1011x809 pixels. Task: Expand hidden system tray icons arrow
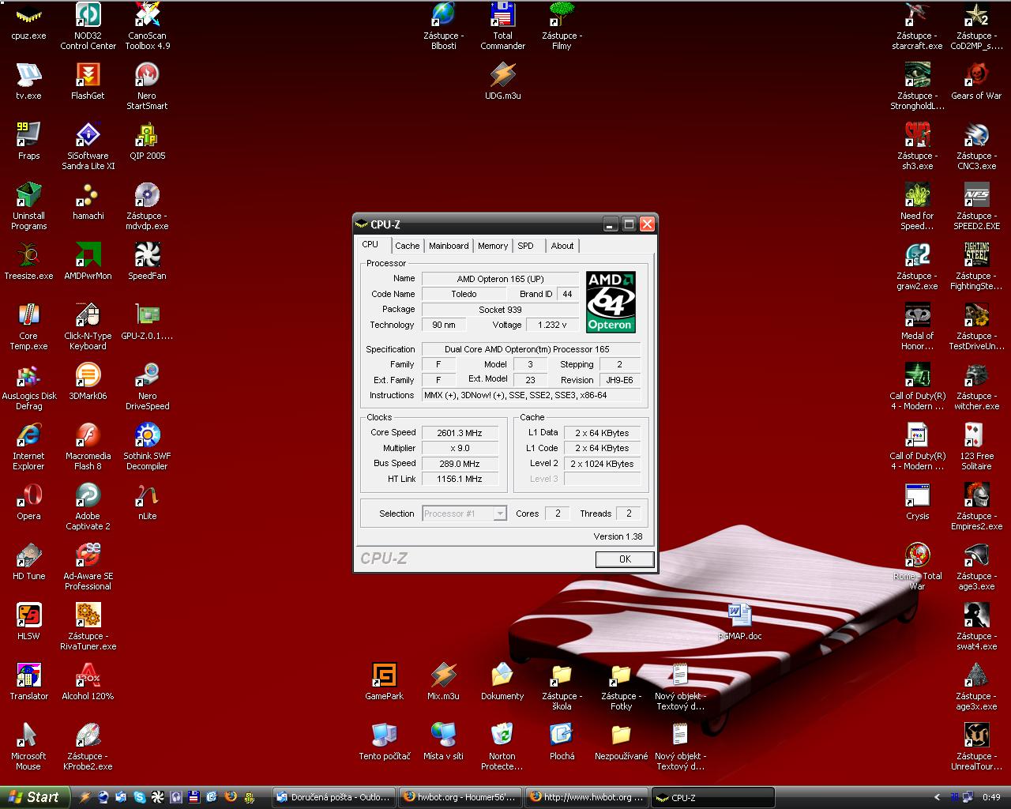(x=938, y=798)
